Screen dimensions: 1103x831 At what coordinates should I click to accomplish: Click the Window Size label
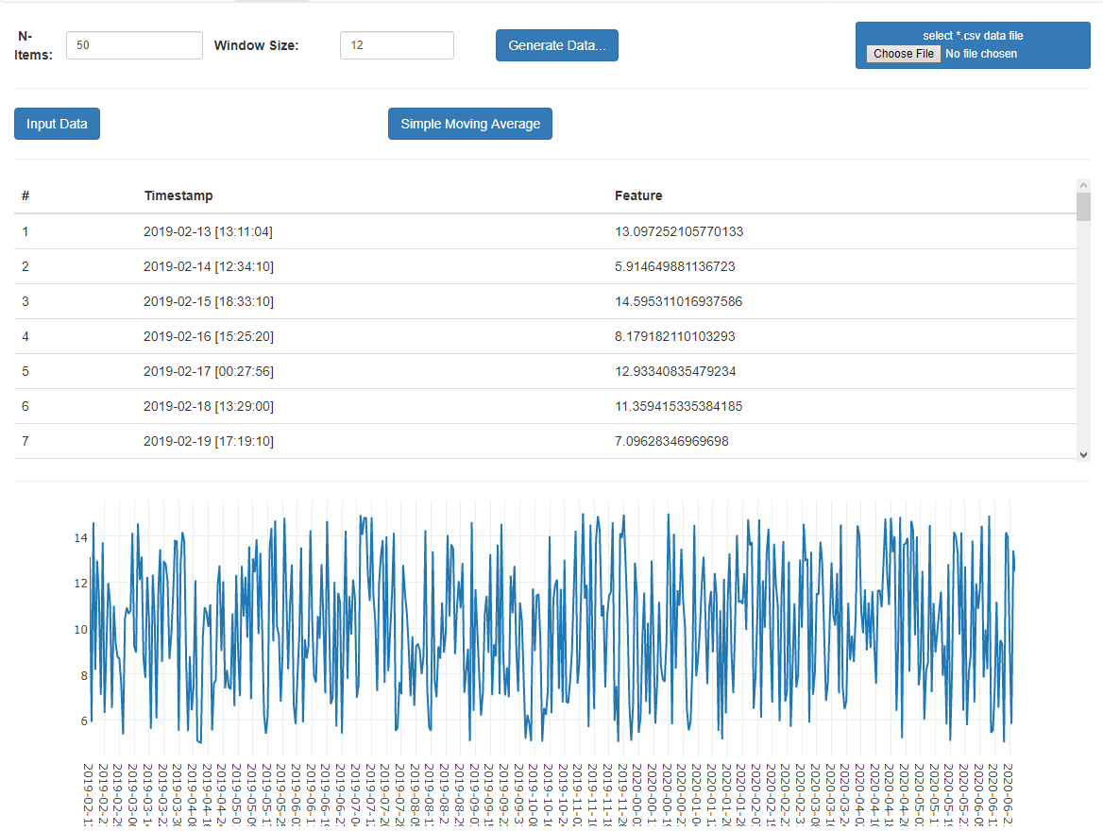[256, 45]
